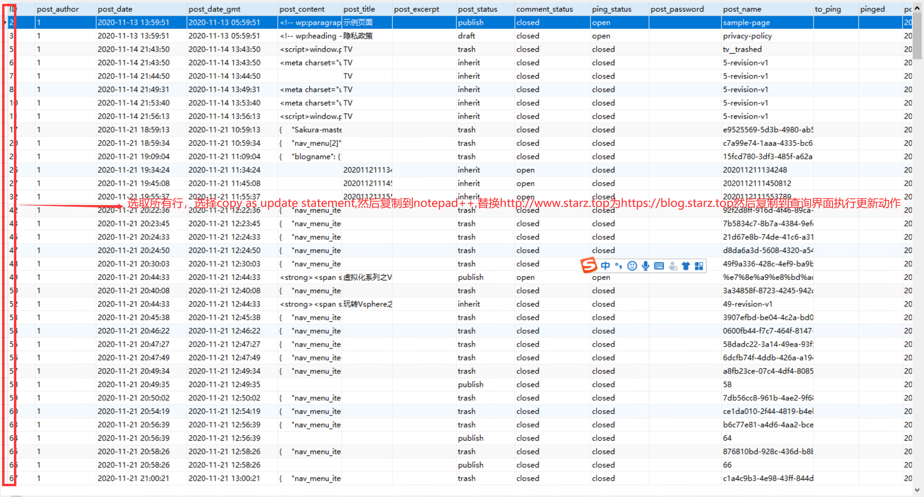This screenshot has height=497, width=924.
Task: Click the '"Sakura-maste' post_content cell
Action: [310, 130]
